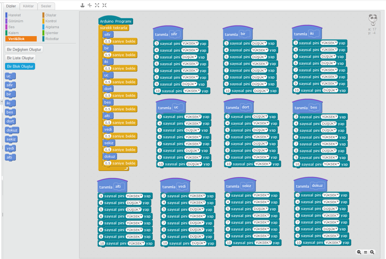
Task: Click the panda sprite thumbnail
Action: (x=373, y=20)
